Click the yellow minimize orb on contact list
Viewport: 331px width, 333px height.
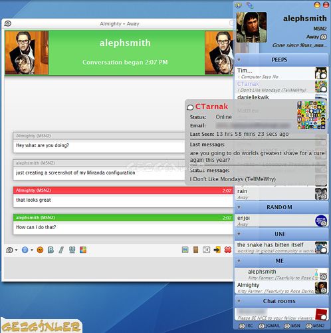pyautogui.click(x=317, y=5)
